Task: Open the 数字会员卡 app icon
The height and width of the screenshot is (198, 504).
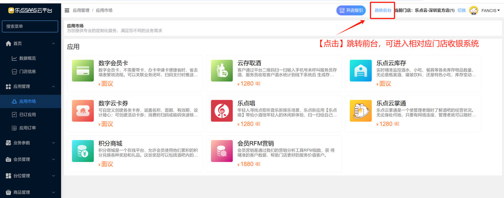Action: coord(83,70)
